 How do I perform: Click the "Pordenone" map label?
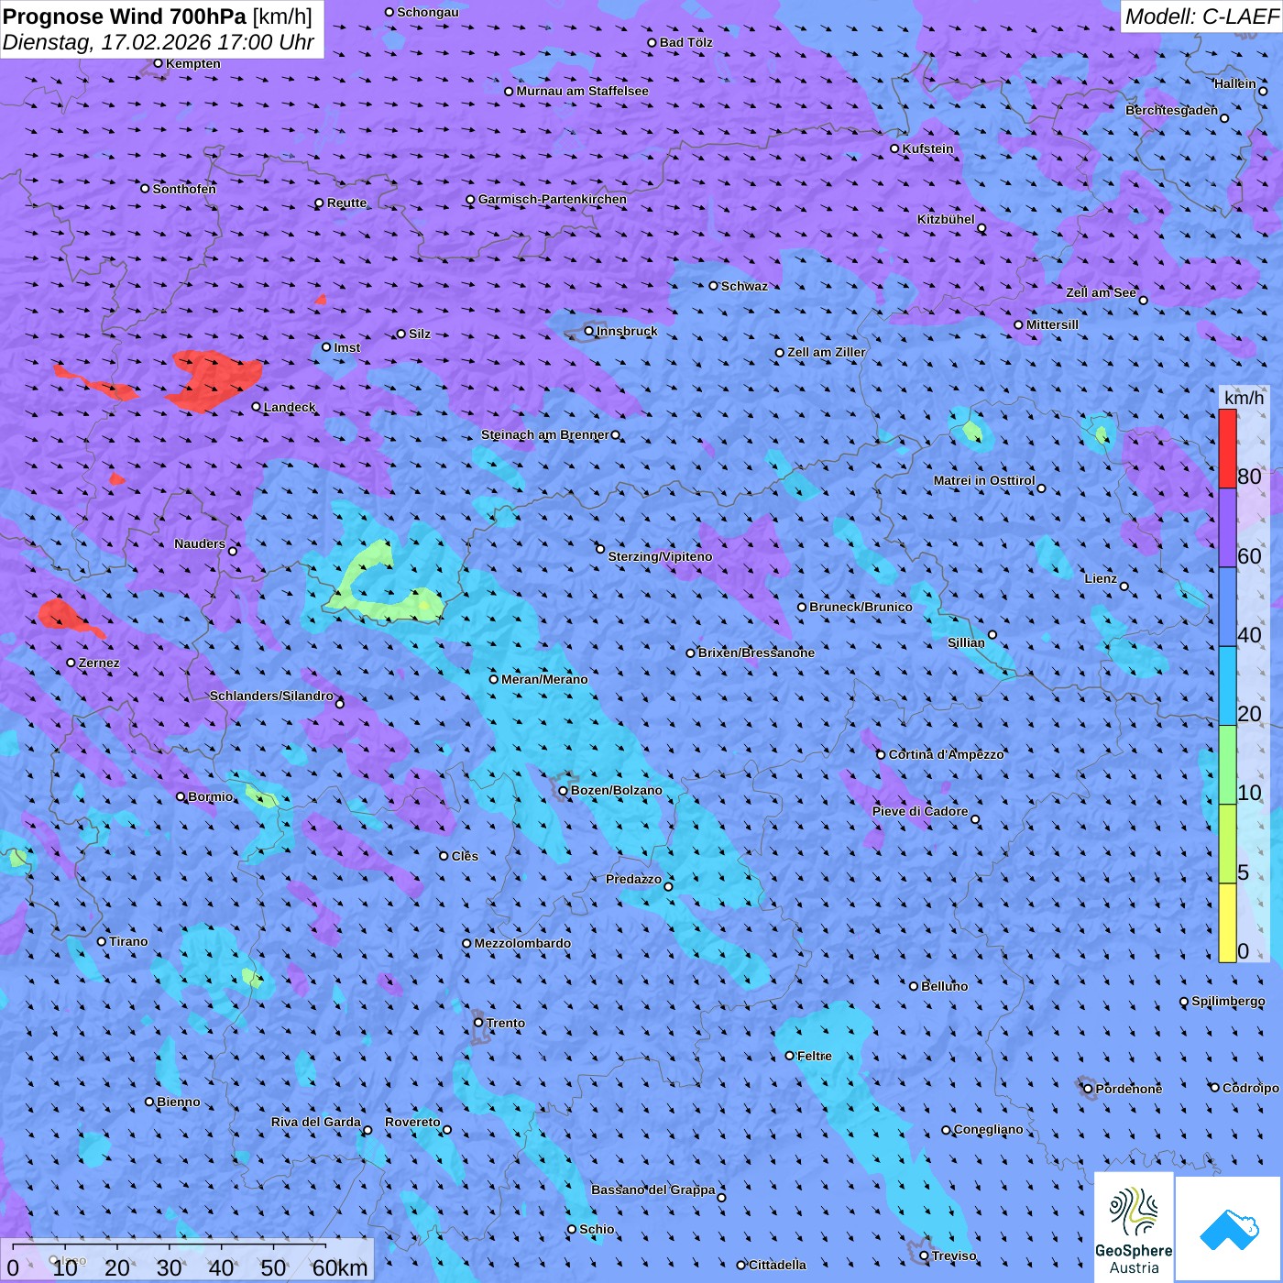coord(1129,1089)
